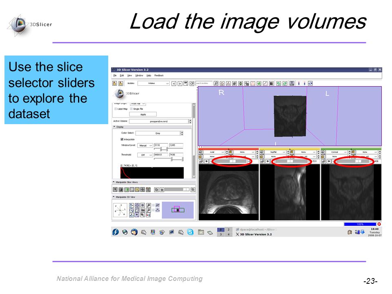Click the layout chooser icon in toolbar
392x294 pixels.
292,83
